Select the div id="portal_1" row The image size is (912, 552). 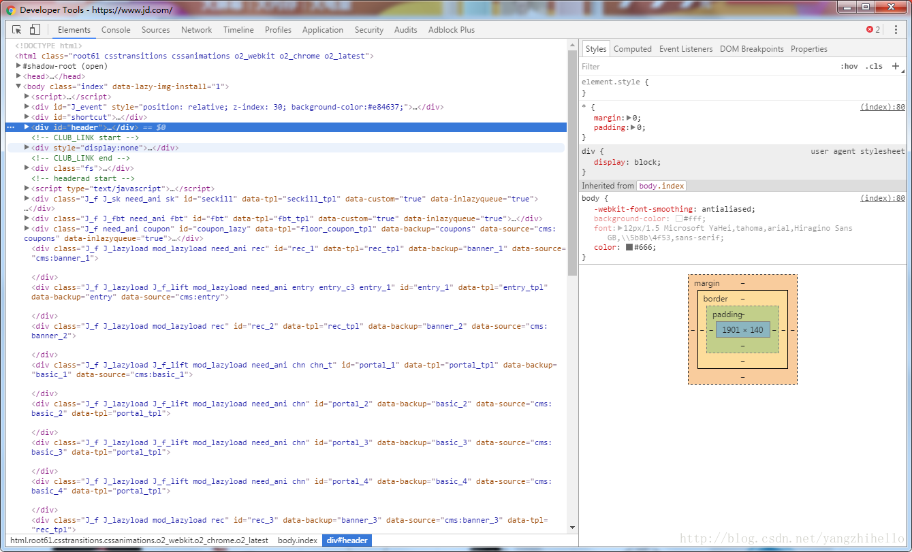295,370
